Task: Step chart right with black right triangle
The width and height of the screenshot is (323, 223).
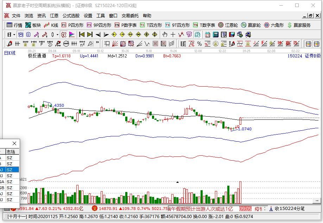Action: pyautogui.click(x=106, y=35)
